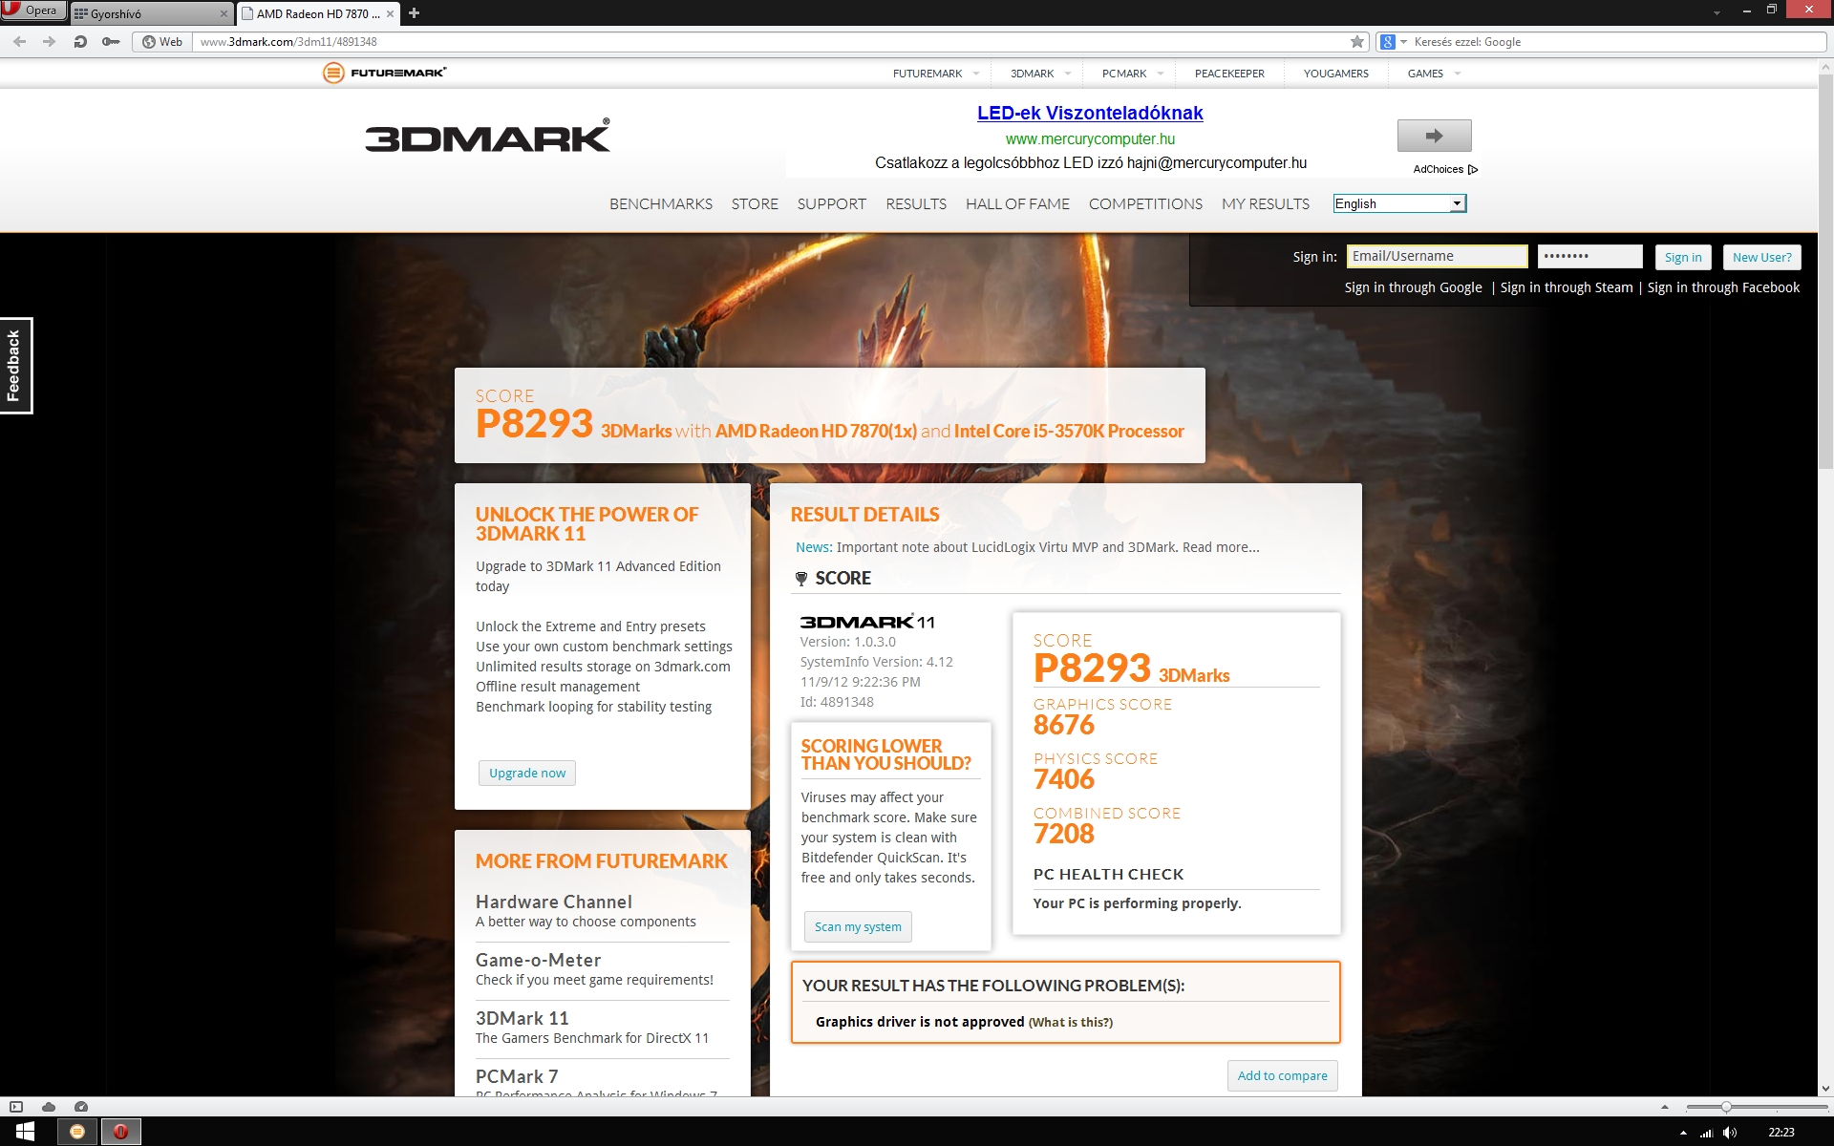Image resolution: width=1834 pixels, height=1146 pixels.
Task: Expand the FUTUREMARK menu chevron
Action: 976,74
